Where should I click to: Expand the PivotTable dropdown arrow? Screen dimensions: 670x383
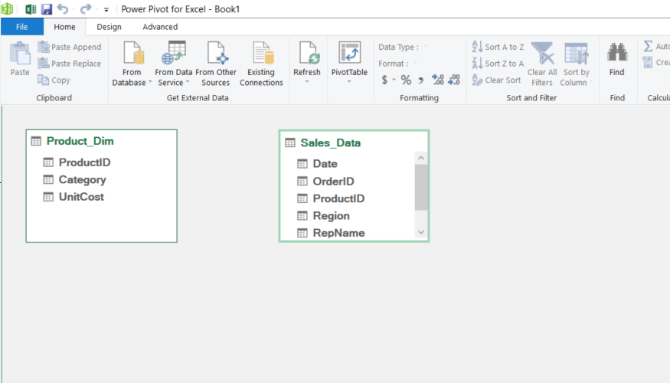(x=349, y=82)
